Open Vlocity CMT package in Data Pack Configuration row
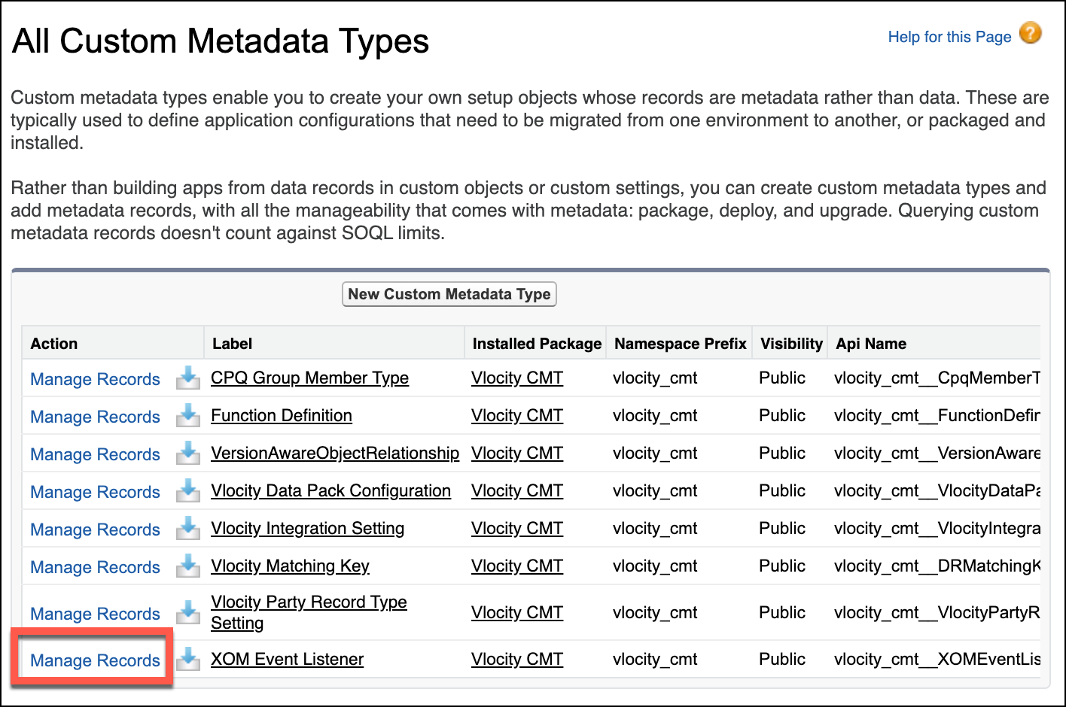The height and width of the screenshot is (707, 1066). click(517, 490)
